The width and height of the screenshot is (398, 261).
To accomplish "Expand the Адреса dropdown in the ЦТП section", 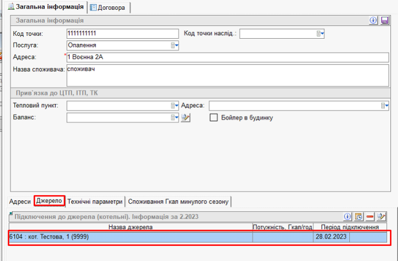I will pyautogui.click(x=385, y=105).
